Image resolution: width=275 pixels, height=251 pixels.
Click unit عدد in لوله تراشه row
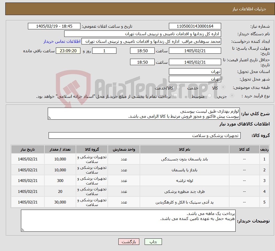pyautogui.click(x=124, y=181)
